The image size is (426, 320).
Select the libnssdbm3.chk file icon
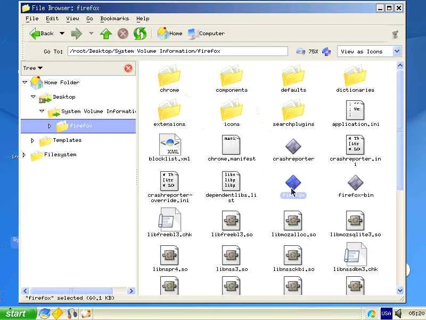(355, 254)
